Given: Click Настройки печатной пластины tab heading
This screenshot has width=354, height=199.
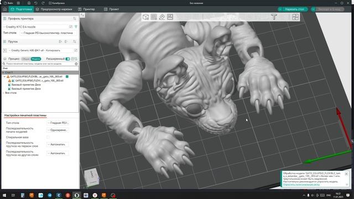Looking at the screenshot, I should pos(25,116).
